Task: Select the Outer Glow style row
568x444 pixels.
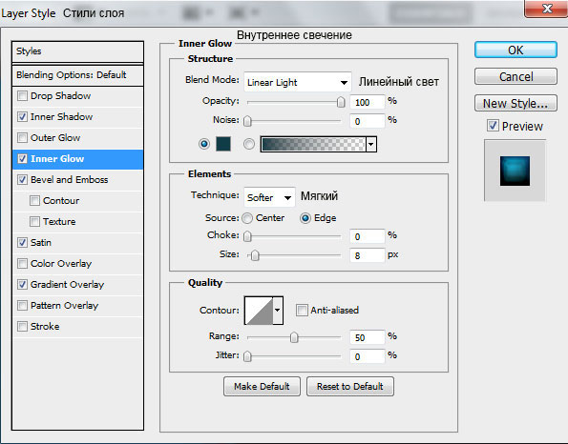Action: coord(77,138)
